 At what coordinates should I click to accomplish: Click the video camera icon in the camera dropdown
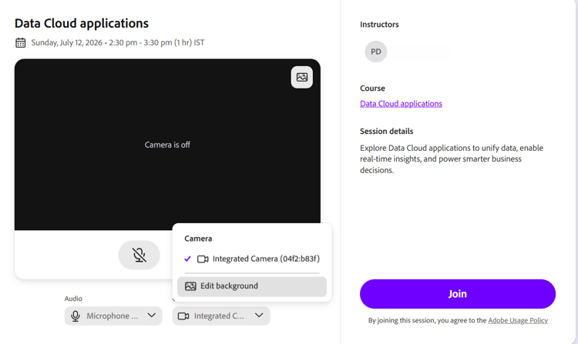[x=183, y=316]
